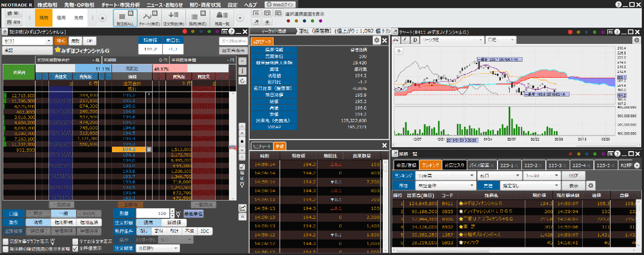This screenshot has width=644, height=255.
Task: Click the 保存 (save) layout icon
Action: pos(14,22)
